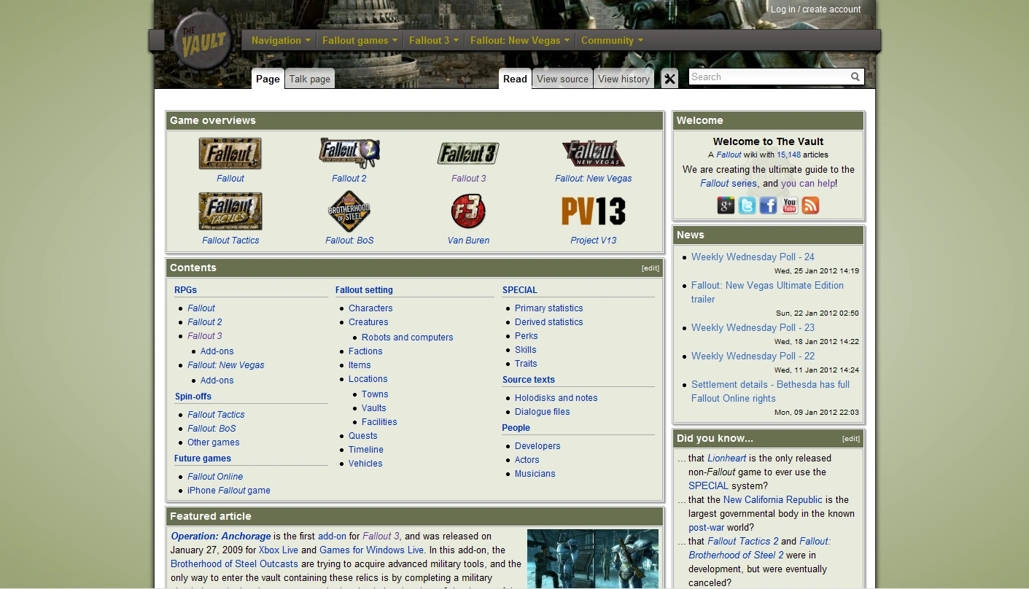Open Weekly Wednesday Poll - 23 news

click(753, 327)
